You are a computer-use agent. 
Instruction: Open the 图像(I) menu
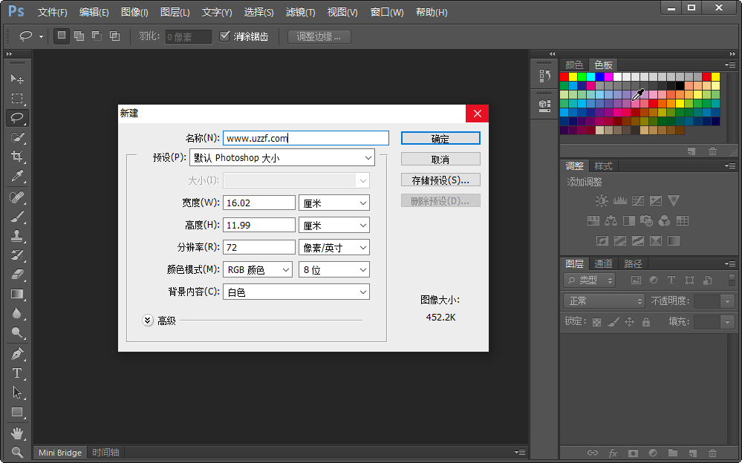pos(134,13)
